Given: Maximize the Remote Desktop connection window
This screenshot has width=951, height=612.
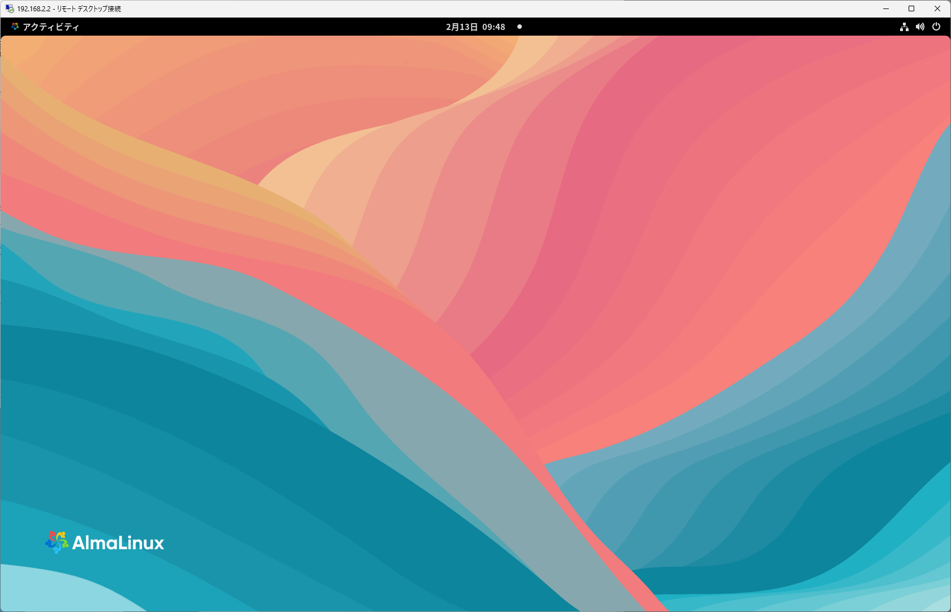Looking at the screenshot, I should [x=911, y=8].
